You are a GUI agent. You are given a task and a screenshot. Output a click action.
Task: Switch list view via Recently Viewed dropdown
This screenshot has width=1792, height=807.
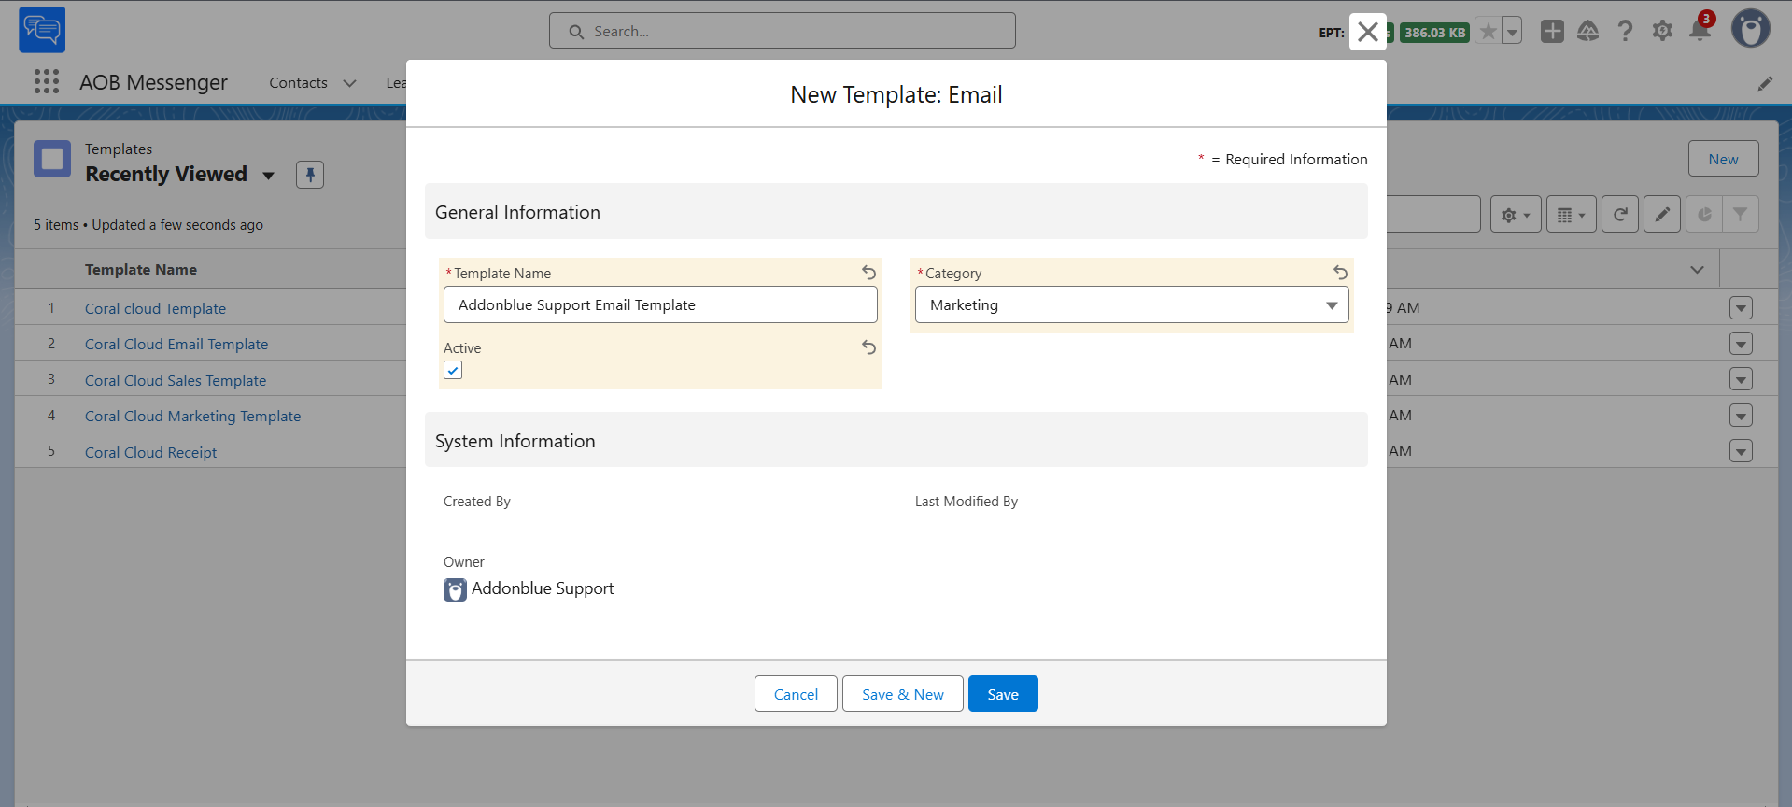pyautogui.click(x=269, y=176)
